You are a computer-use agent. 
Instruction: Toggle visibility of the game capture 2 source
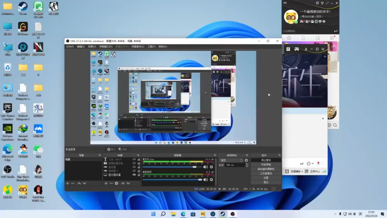pos(134,171)
